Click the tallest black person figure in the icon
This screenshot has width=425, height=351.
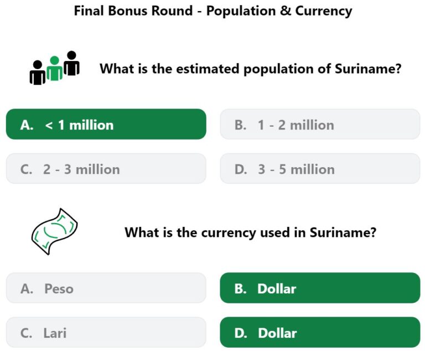71,63
